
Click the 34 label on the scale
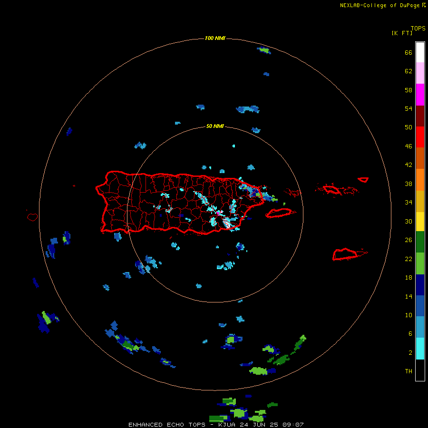click(409, 203)
